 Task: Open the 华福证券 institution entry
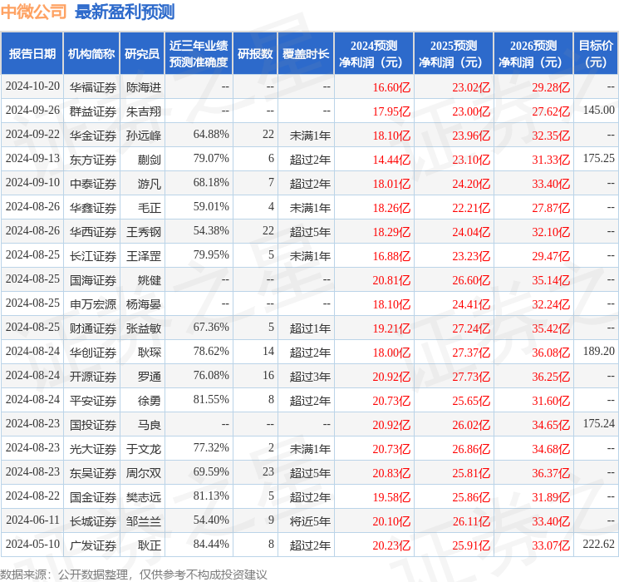93,87
